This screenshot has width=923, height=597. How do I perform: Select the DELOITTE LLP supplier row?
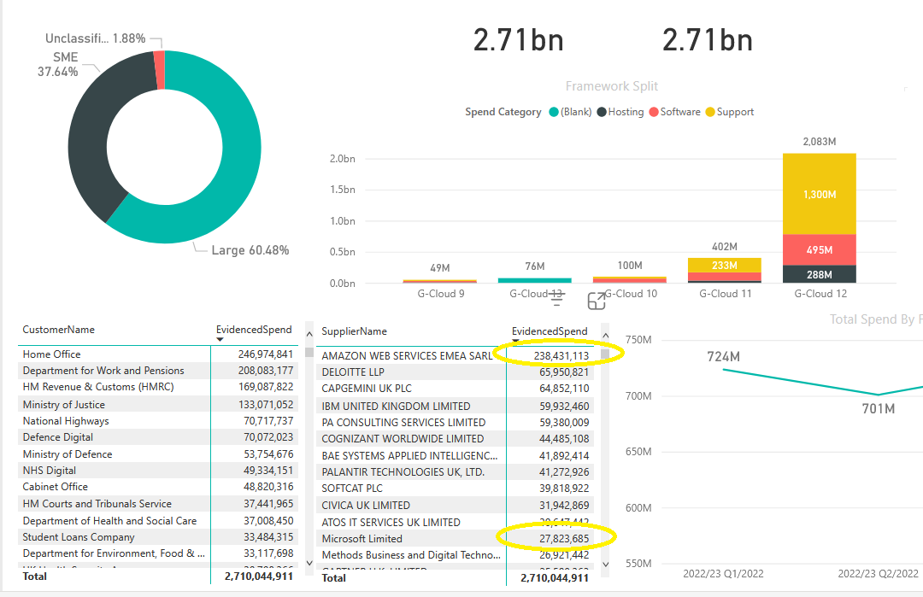pos(455,372)
